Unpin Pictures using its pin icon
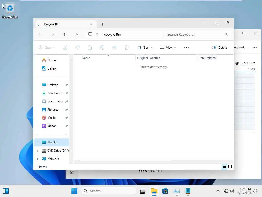The width and height of the screenshot is (262, 197). (x=67, y=110)
